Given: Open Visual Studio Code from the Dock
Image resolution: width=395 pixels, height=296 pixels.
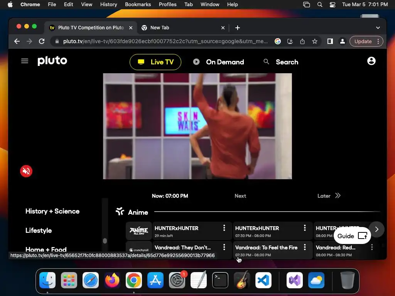Looking at the screenshot, I should coord(263,280).
